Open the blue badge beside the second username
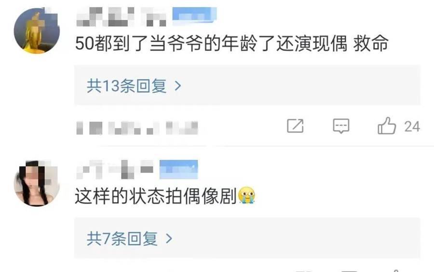Image resolution: width=434 pixels, height=272 pixels. tap(179, 169)
